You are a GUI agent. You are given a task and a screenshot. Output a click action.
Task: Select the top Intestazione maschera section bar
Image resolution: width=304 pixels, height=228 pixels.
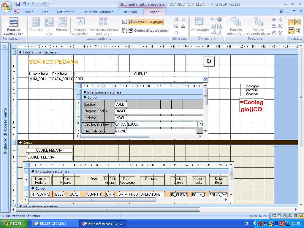pyautogui.click(x=158, y=52)
